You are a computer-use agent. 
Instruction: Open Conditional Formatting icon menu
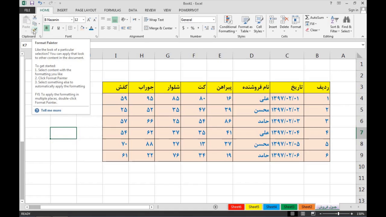point(228,20)
